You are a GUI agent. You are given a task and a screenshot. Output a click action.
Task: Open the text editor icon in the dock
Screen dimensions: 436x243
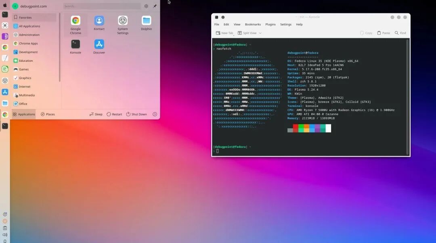pyautogui.click(x=5, y=58)
